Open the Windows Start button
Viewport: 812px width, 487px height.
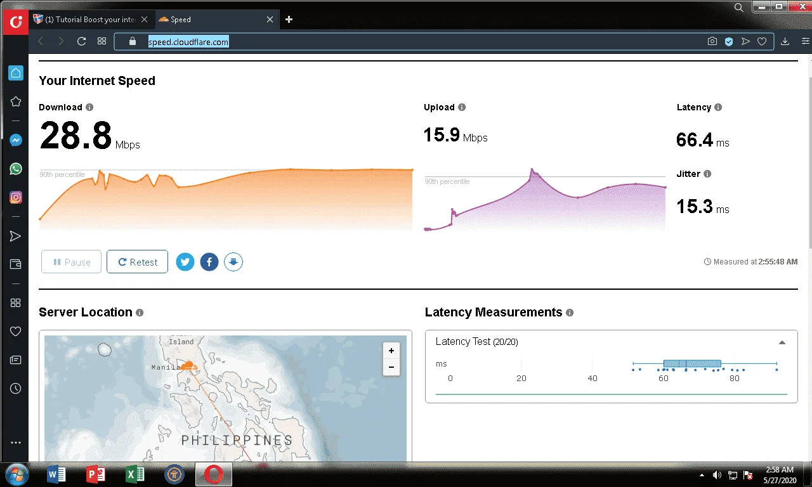[16, 474]
